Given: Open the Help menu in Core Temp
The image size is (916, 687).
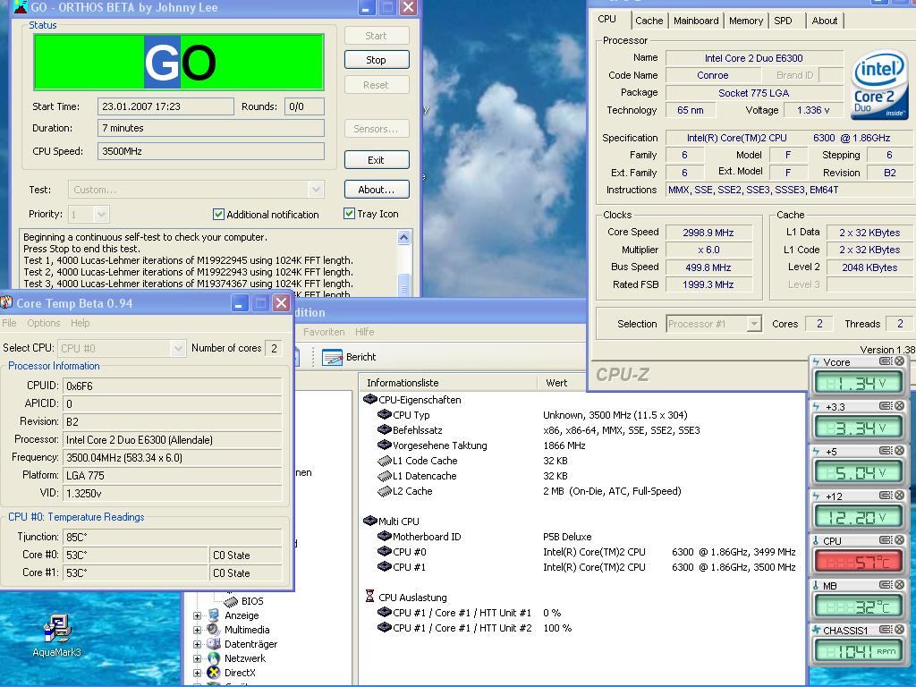Looking at the screenshot, I should [80, 323].
